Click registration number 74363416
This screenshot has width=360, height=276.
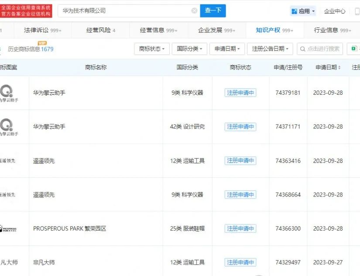tap(288, 161)
